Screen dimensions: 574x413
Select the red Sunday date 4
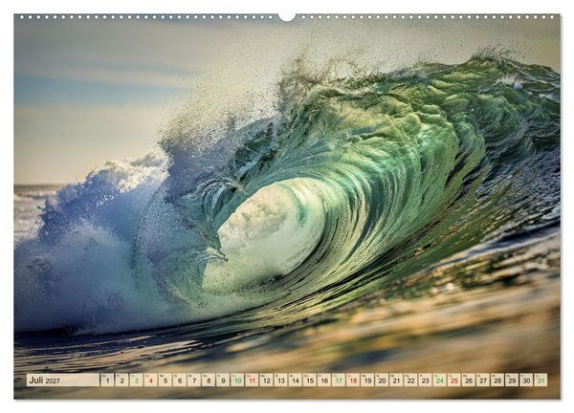[151, 380]
